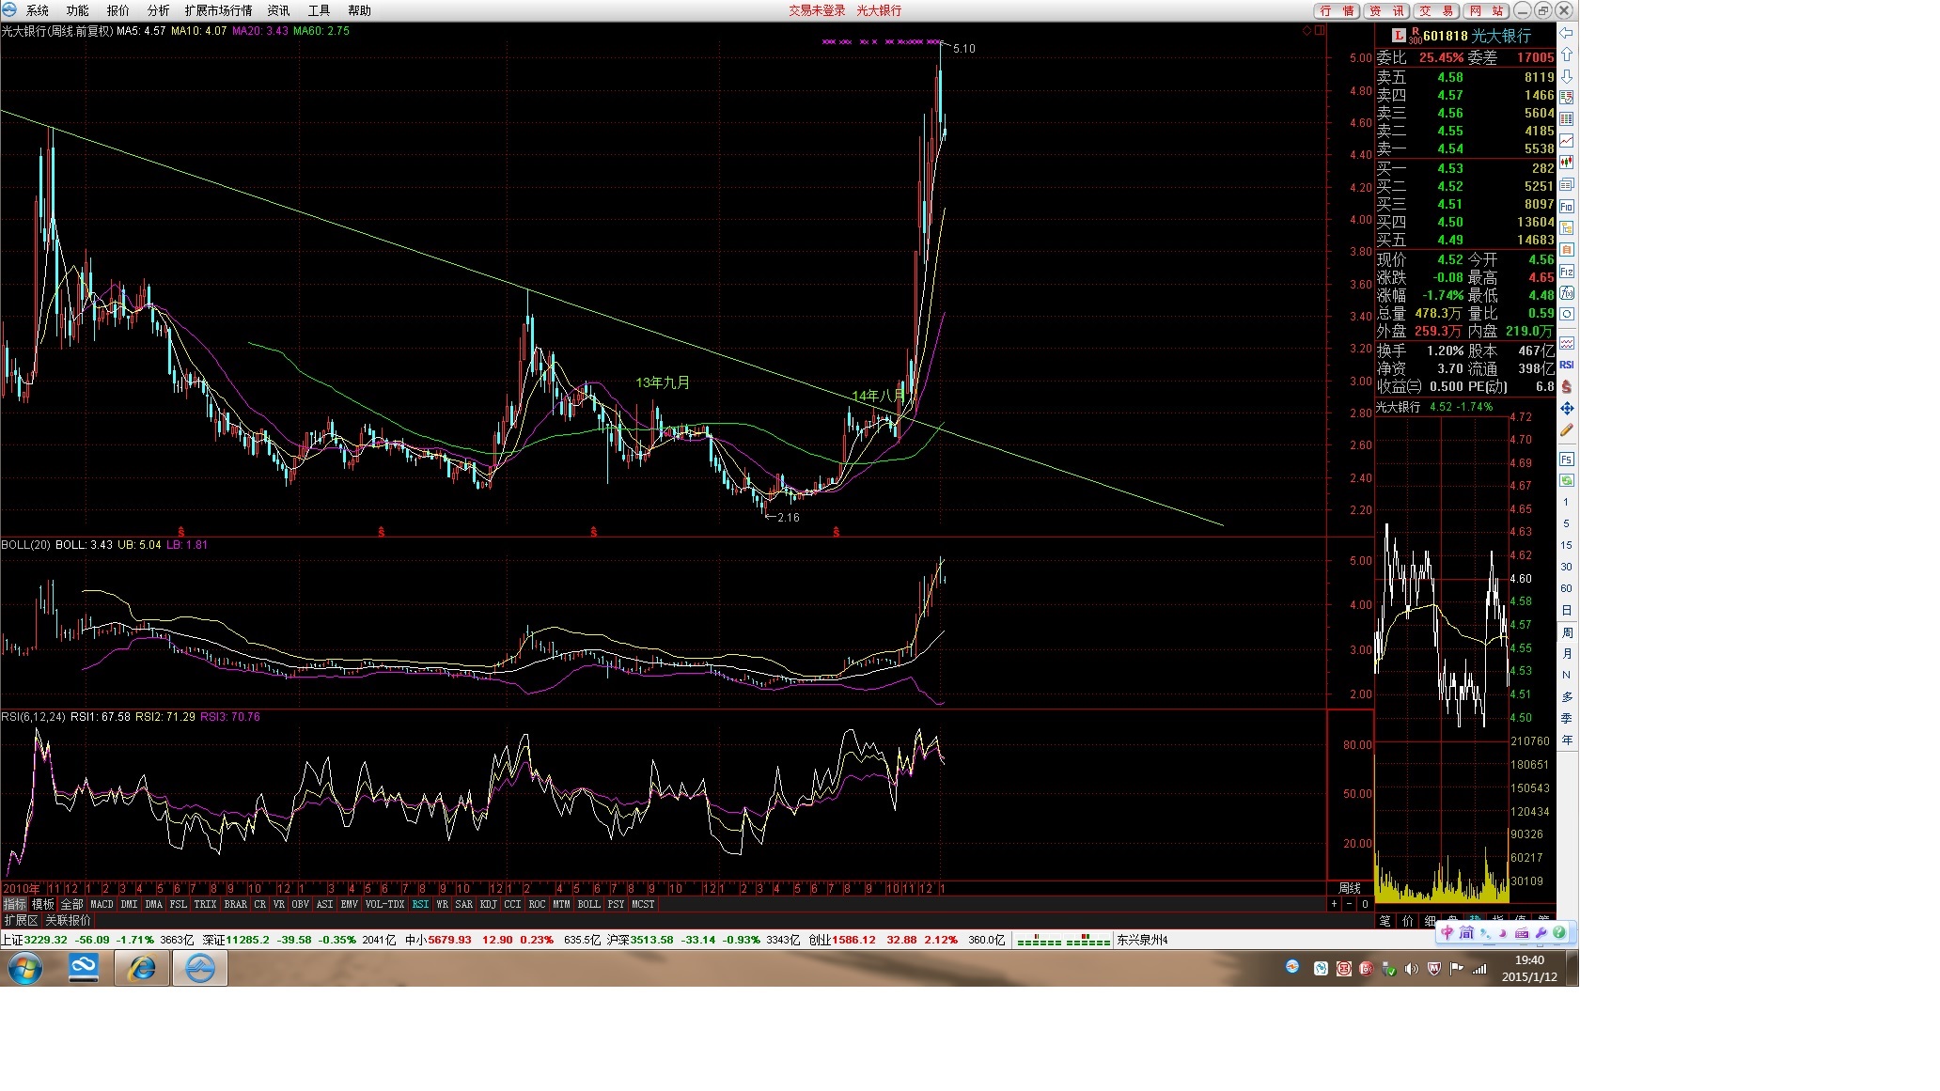Click 交易未登录 login link
The image size is (1940, 1091).
coord(817,10)
